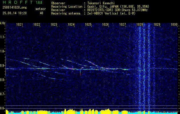Click the 0.9 kHz frequency label

pyautogui.click(x=2, y=66)
